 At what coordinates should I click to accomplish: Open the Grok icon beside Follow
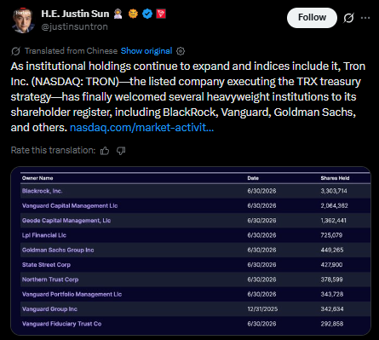point(348,18)
